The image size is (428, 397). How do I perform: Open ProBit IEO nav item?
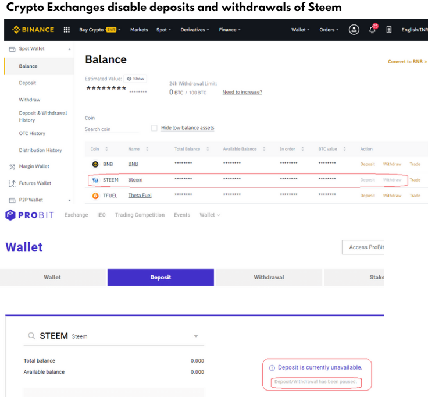(x=101, y=215)
